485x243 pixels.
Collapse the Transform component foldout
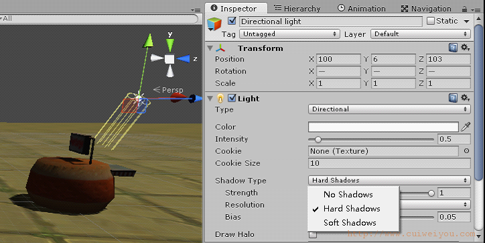(x=210, y=48)
